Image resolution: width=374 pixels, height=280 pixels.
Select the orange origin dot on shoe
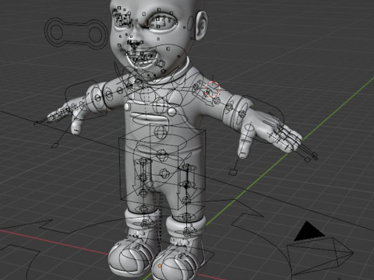coord(160,266)
